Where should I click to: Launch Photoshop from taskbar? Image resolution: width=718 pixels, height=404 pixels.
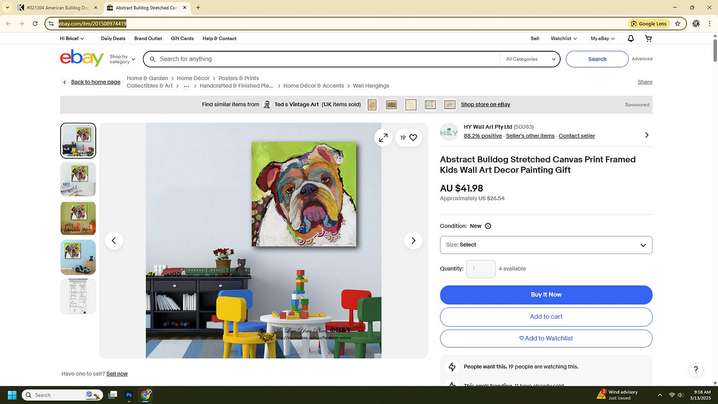(129, 395)
